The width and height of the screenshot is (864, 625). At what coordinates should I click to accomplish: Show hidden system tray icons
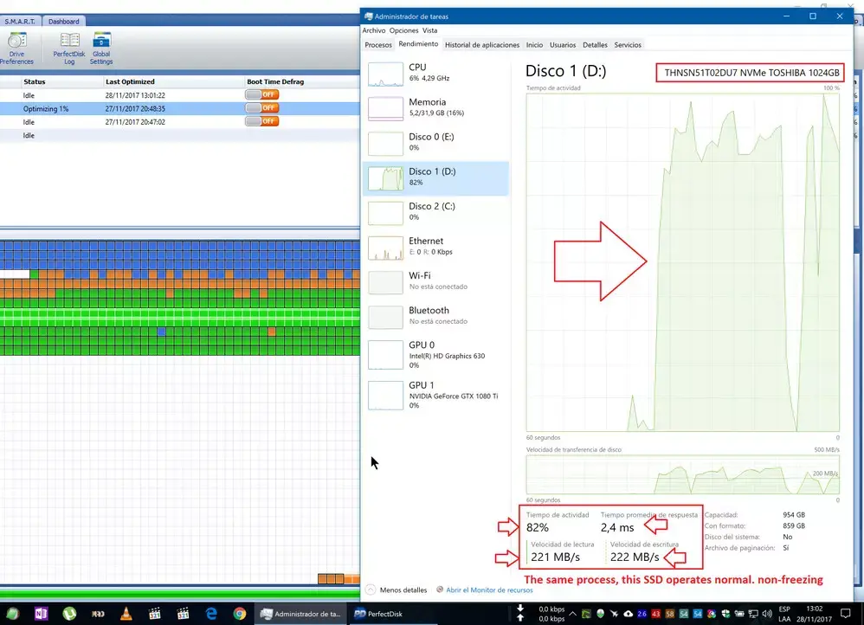pyautogui.click(x=572, y=614)
